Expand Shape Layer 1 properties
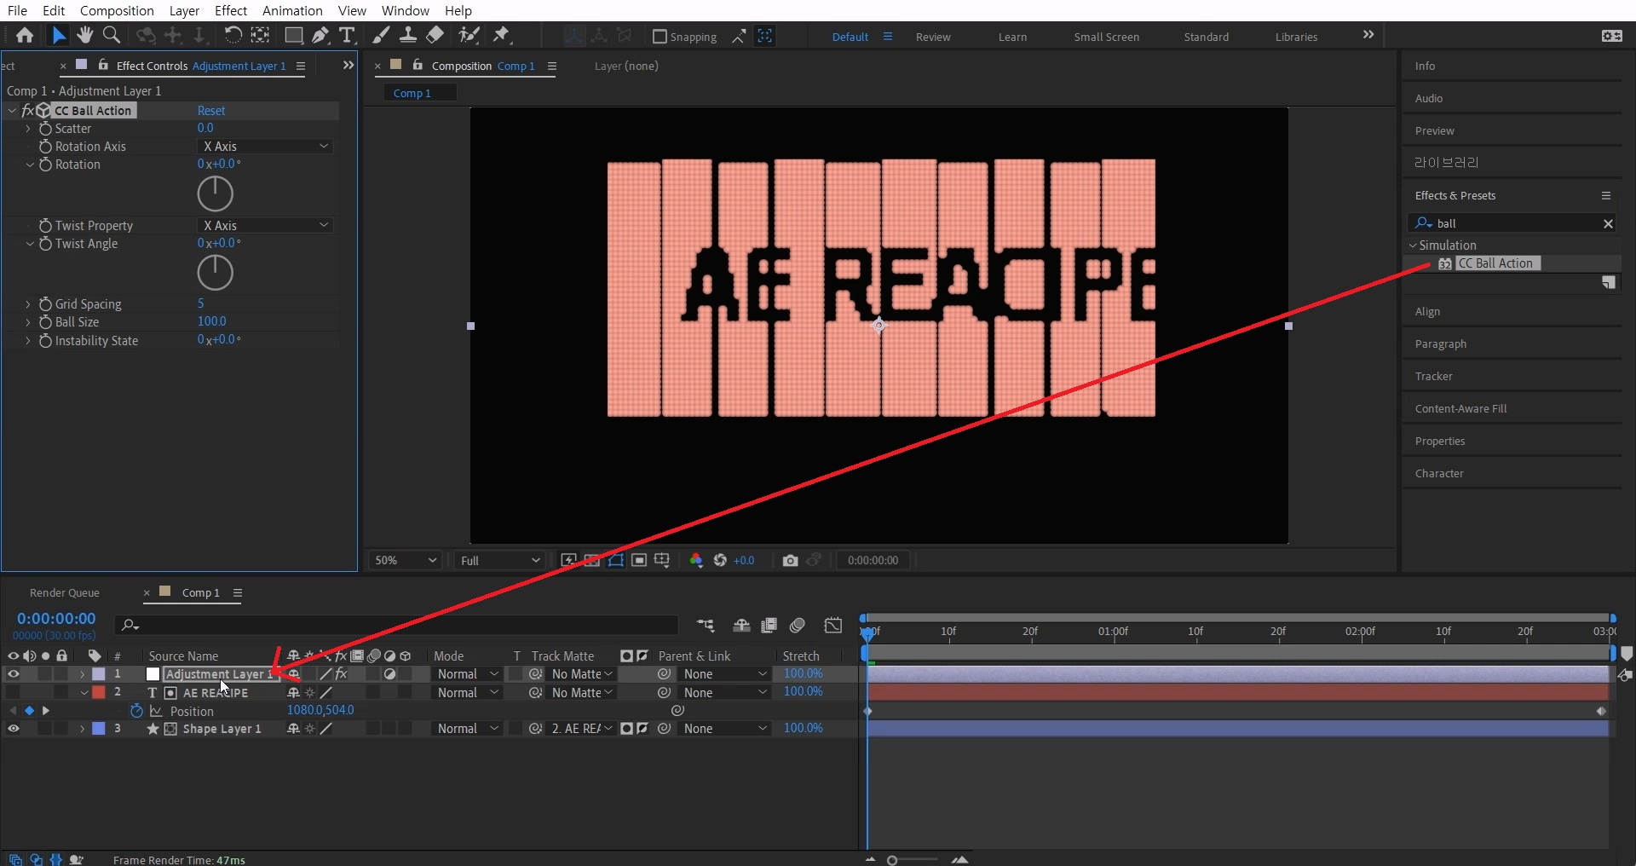Image resolution: width=1636 pixels, height=866 pixels. click(x=82, y=729)
